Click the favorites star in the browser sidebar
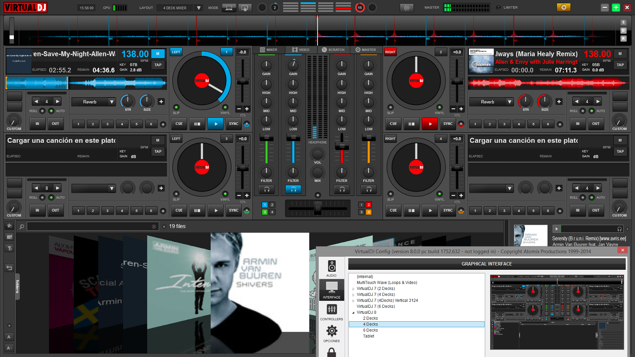 9,225
